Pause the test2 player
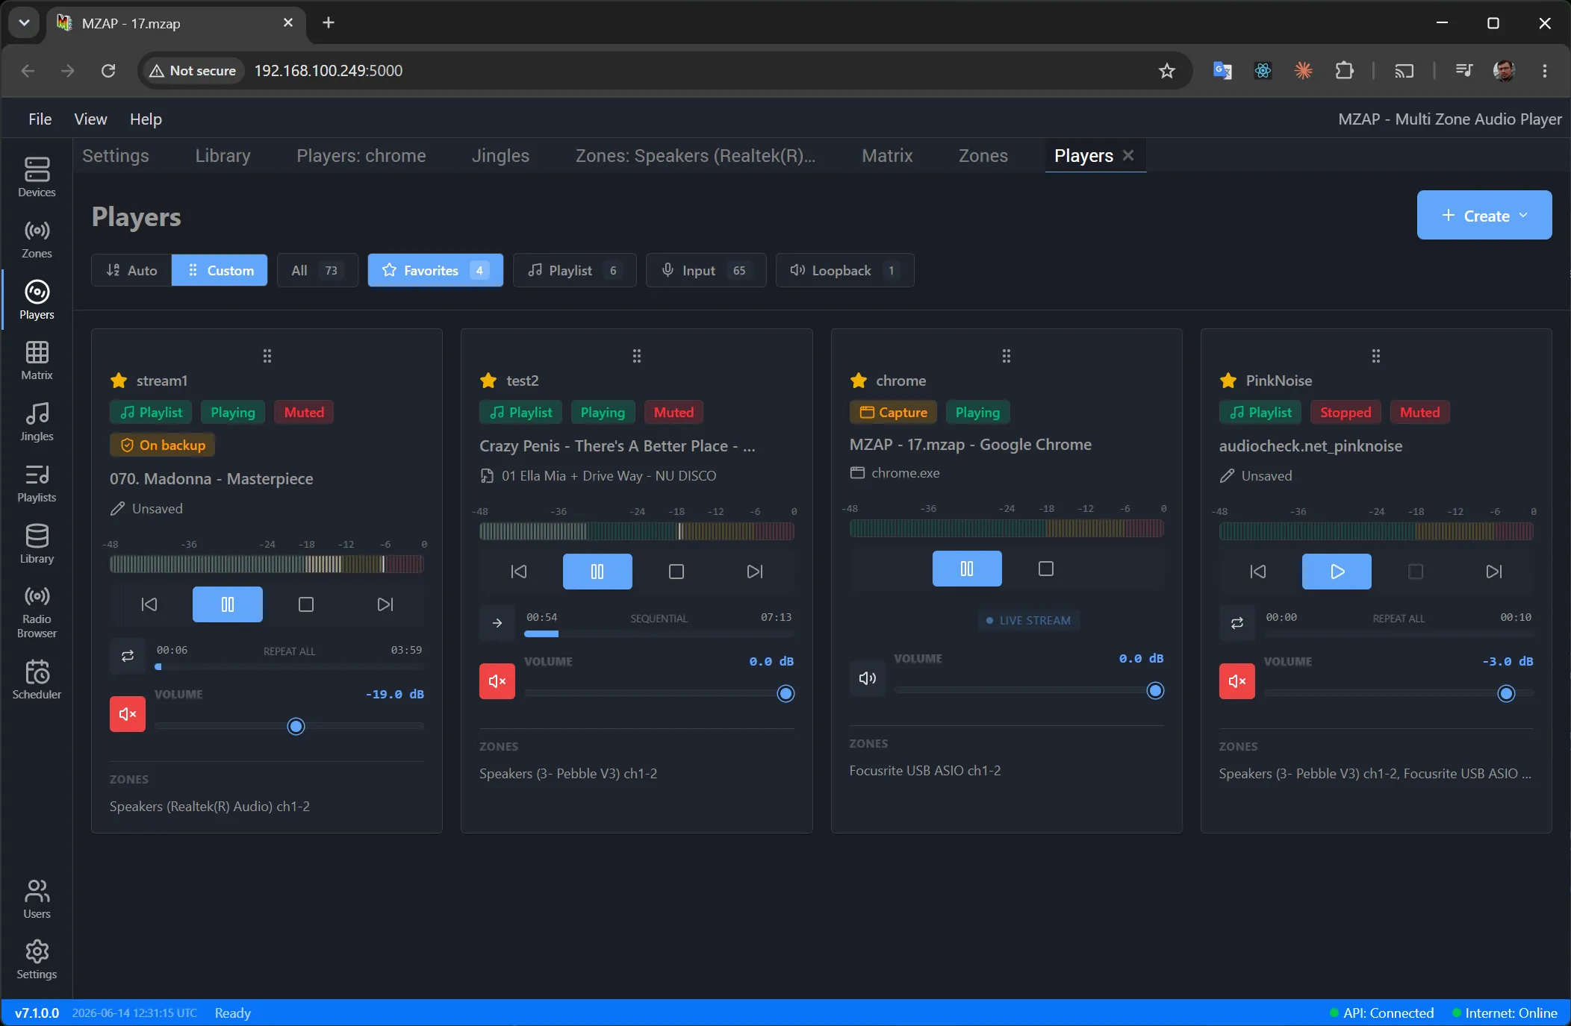 (597, 572)
